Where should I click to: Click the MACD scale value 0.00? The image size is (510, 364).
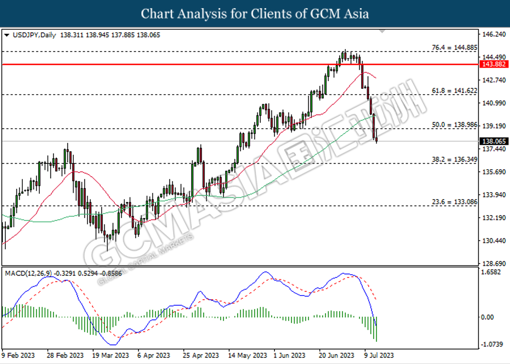coord(487,317)
